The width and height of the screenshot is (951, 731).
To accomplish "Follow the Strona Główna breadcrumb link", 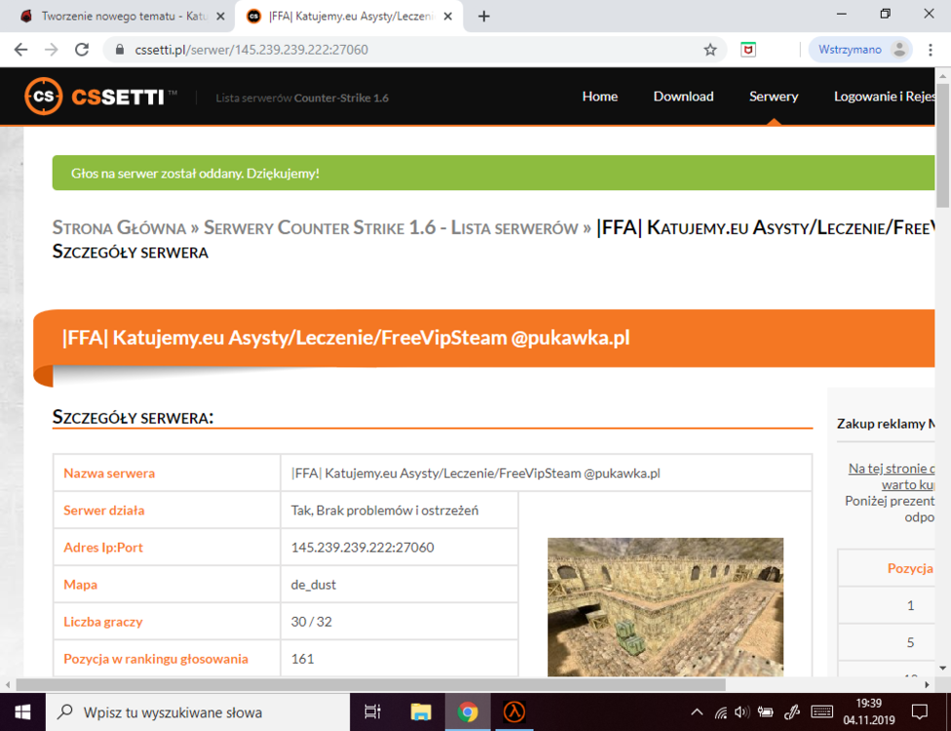I will [119, 227].
